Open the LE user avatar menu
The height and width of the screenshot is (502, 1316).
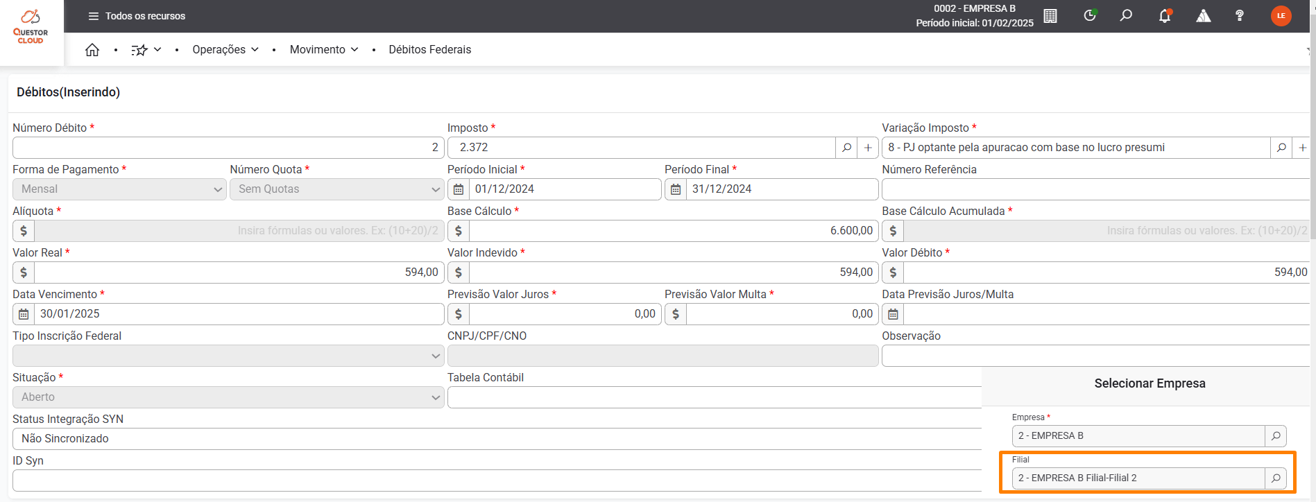pyautogui.click(x=1281, y=16)
